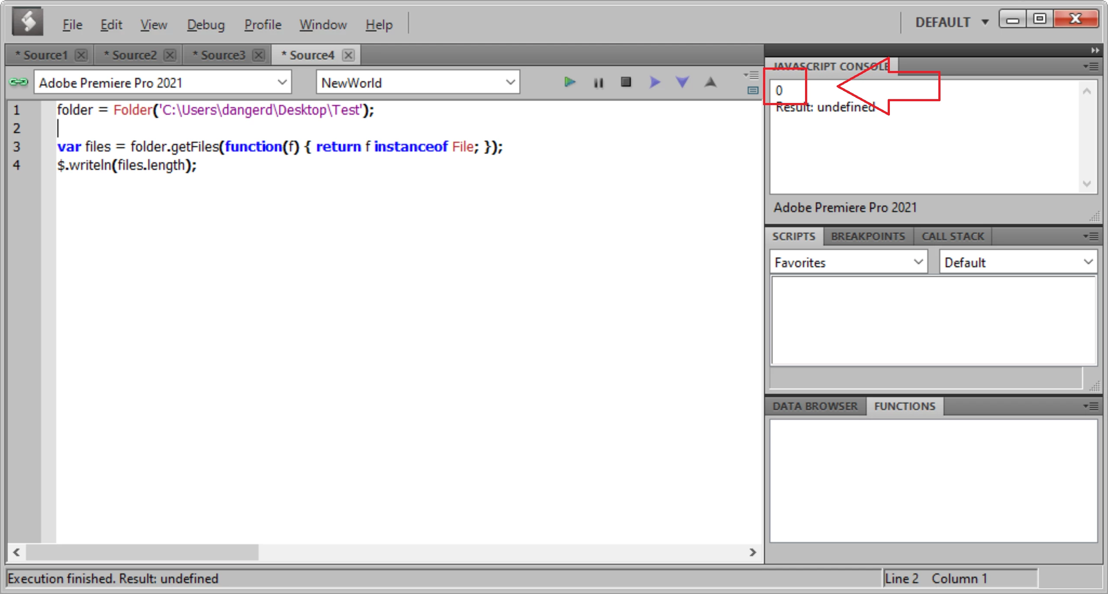Click the green Run script button

[570, 82]
